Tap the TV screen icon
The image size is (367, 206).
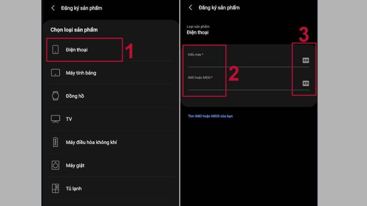point(56,119)
